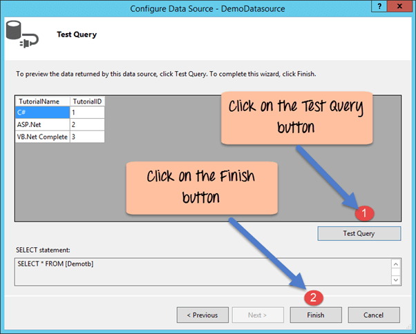Select the VB.Net Complete cell
The image size is (416, 334).
(x=41, y=137)
